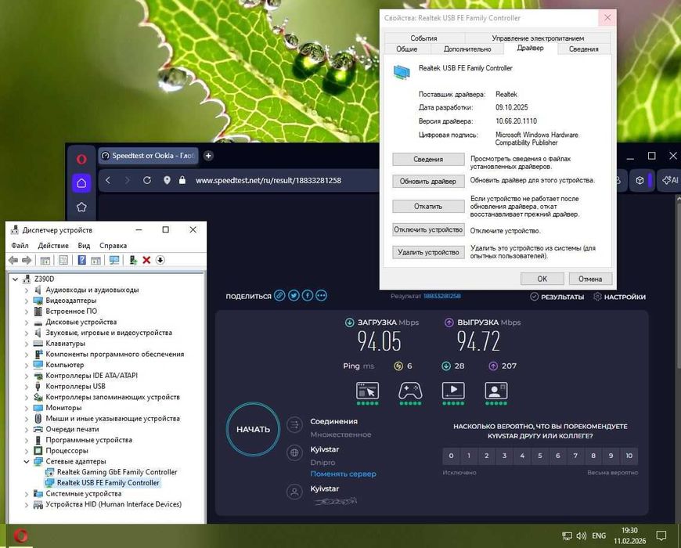Open Справка menu
This screenshot has height=548, width=681.
[x=113, y=245]
